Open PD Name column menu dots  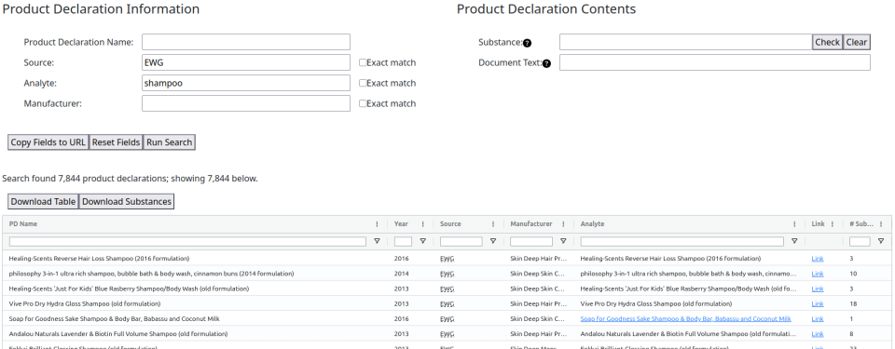[x=377, y=224]
